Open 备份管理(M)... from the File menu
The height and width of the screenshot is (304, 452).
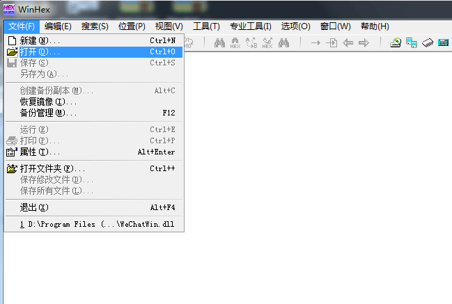point(94,113)
